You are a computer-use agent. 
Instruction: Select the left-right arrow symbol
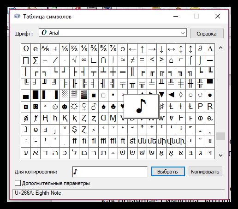point(171,49)
